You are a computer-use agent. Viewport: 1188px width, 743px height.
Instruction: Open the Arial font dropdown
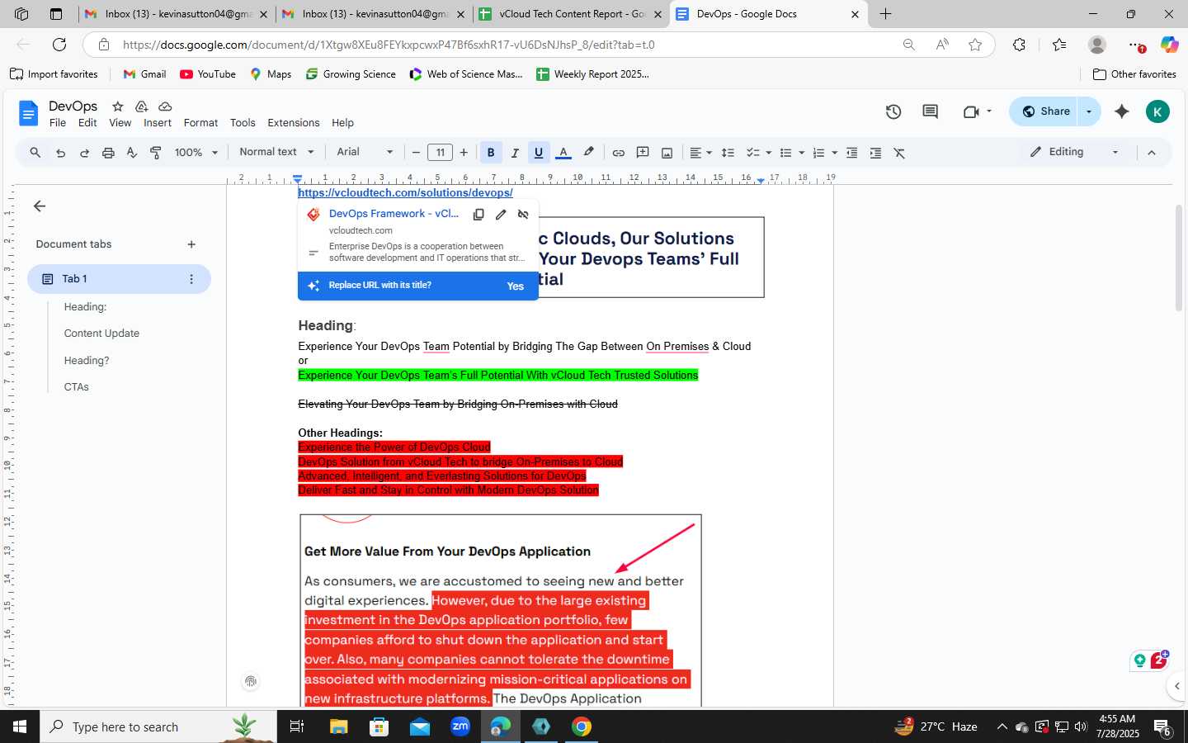pyautogui.click(x=365, y=152)
